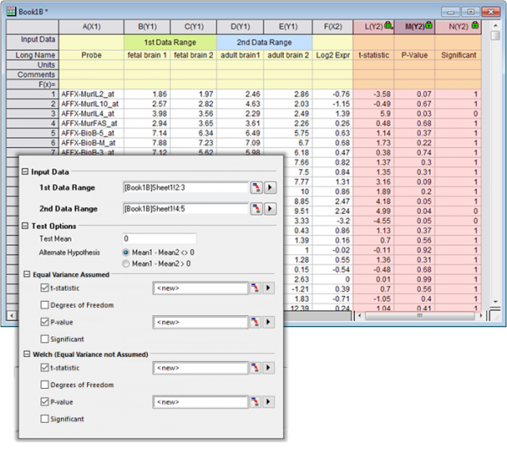Click the fetal brain 1 long name cell
Screen dimensions: 507x459
tap(147, 55)
